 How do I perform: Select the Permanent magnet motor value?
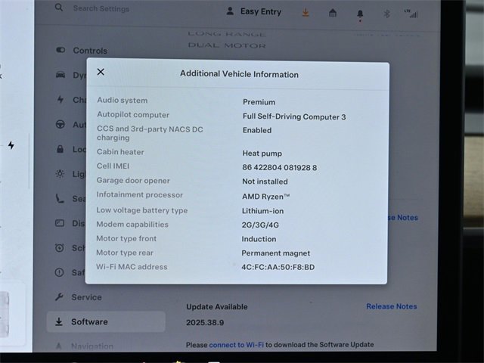coord(275,253)
